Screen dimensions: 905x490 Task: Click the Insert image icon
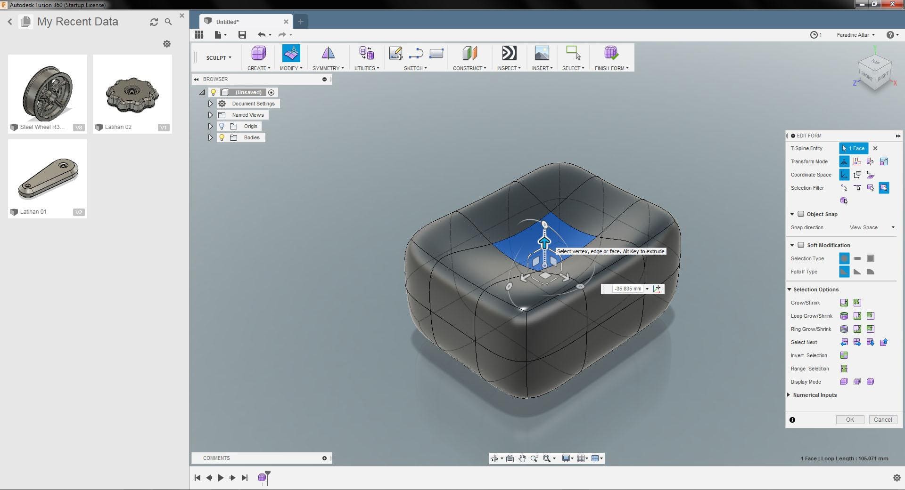[x=542, y=53]
